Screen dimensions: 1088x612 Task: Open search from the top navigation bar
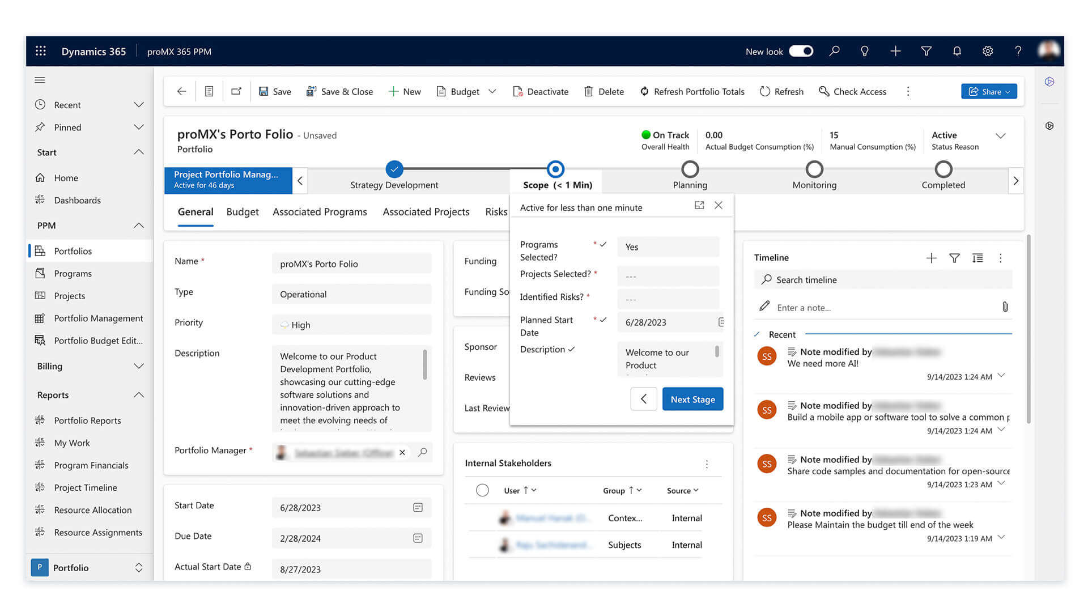pos(834,51)
